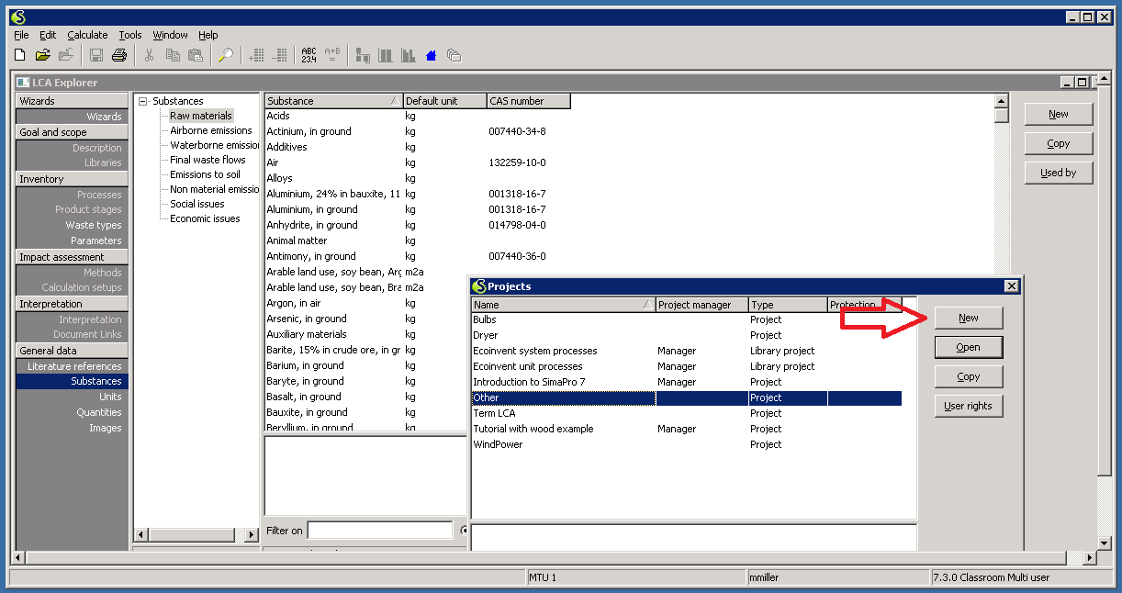Click the network tree toolbar icon

pyautogui.click(x=363, y=56)
